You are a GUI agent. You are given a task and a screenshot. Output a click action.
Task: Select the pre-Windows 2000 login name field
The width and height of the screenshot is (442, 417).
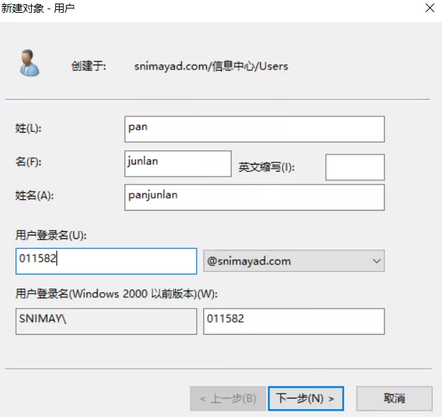(x=293, y=321)
